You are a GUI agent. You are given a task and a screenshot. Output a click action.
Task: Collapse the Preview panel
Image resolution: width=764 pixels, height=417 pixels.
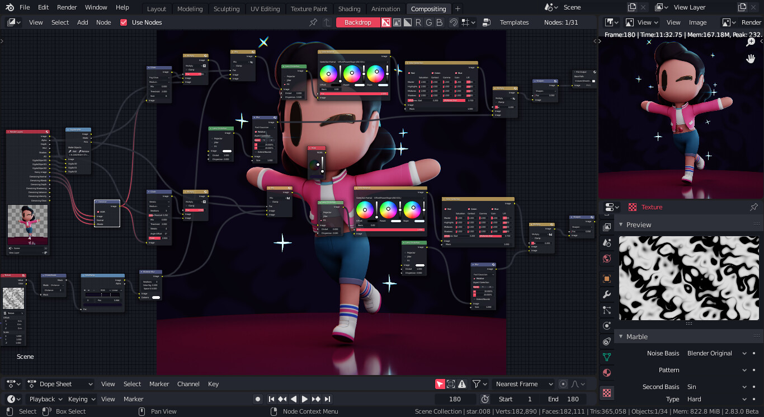click(620, 224)
